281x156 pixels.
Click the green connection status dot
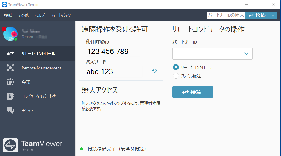click(x=82, y=149)
